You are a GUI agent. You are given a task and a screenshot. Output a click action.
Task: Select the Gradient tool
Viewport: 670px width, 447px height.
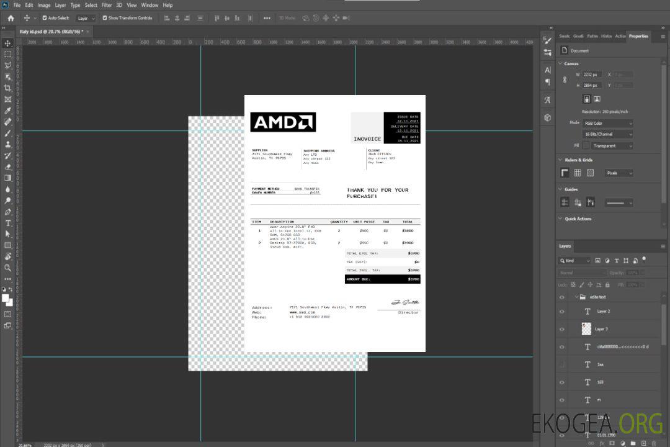point(7,178)
